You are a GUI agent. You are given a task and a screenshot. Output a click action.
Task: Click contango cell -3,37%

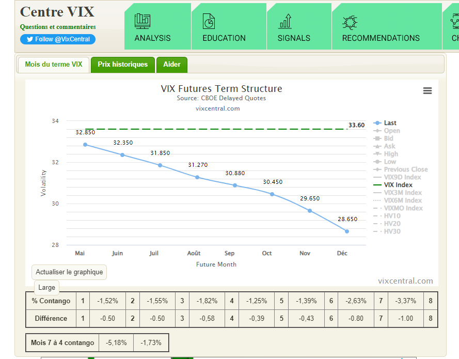click(405, 301)
